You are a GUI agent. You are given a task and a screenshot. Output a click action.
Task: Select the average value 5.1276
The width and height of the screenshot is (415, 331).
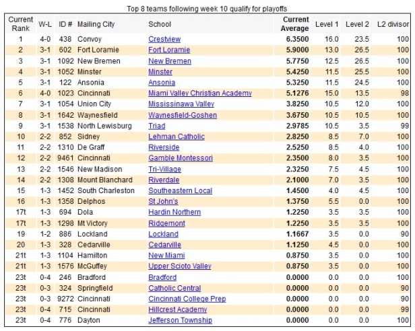click(x=297, y=93)
